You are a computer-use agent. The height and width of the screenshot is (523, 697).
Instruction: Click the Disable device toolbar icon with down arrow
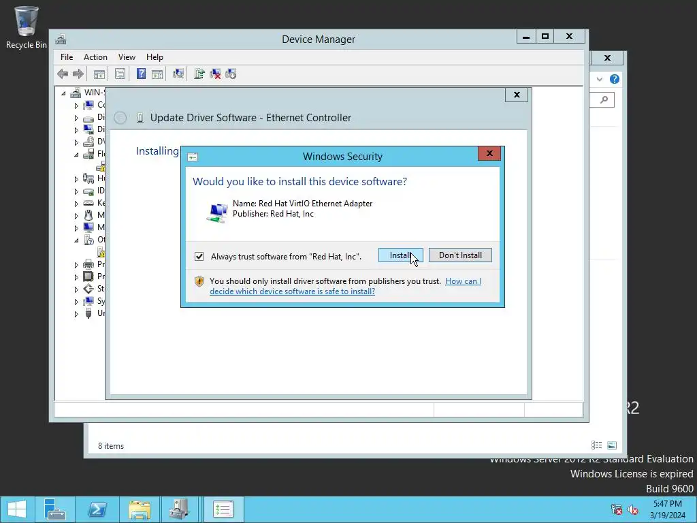231,74
